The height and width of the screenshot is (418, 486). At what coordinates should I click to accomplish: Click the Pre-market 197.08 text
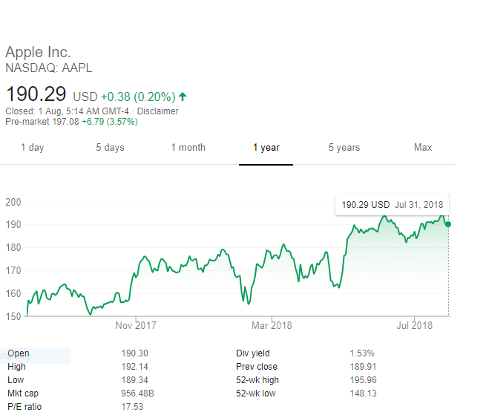(42, 122)
